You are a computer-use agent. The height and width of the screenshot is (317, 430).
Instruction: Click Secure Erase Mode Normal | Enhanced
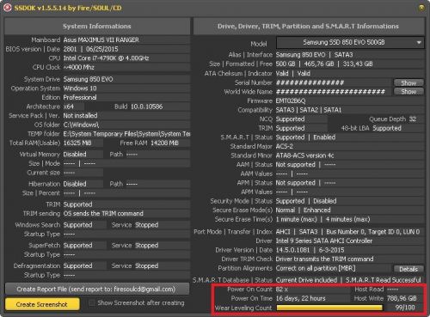point(303,210)
